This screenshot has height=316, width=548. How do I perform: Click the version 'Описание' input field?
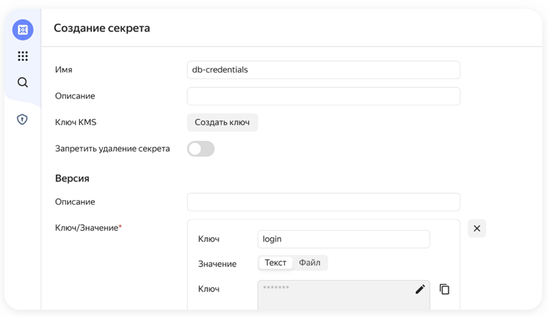click(x=323, y=202)
